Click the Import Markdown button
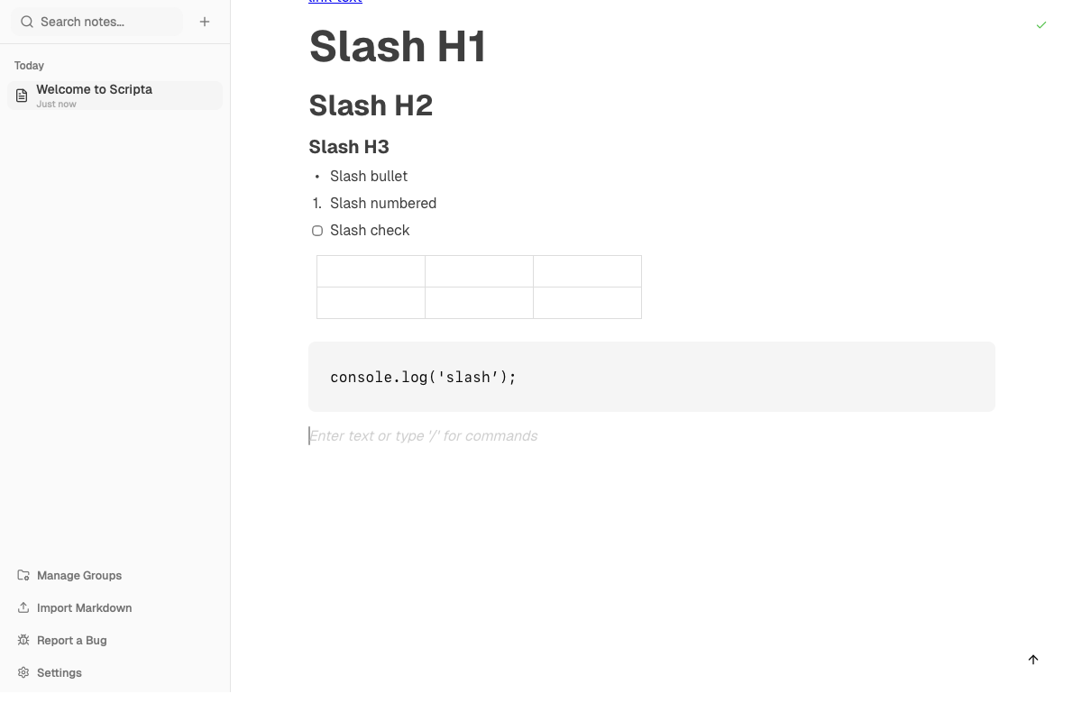 (x=84, y=607)
